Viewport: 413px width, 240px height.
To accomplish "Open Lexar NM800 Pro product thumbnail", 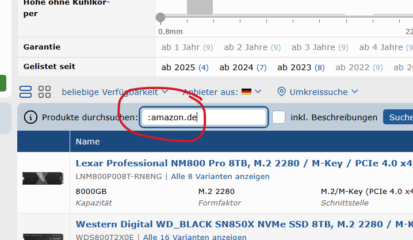I will click(x=43, y=178).
